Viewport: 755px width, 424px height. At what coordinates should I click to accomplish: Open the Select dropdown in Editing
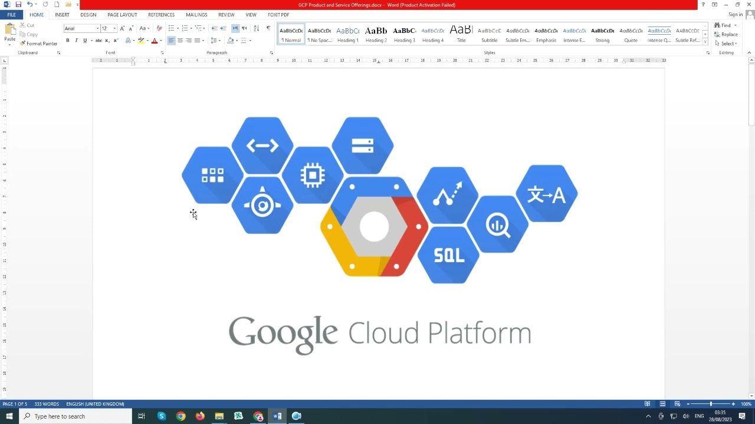click(726, 43)
